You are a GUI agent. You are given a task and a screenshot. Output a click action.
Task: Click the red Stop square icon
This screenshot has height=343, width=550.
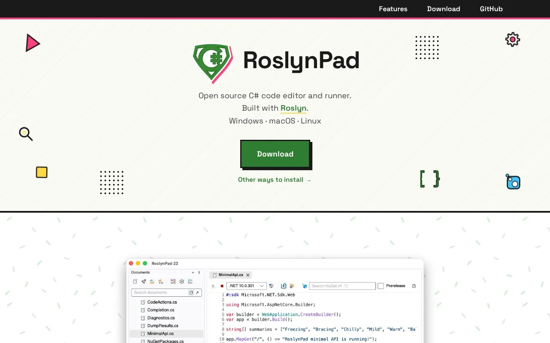(x=222, y=286)
